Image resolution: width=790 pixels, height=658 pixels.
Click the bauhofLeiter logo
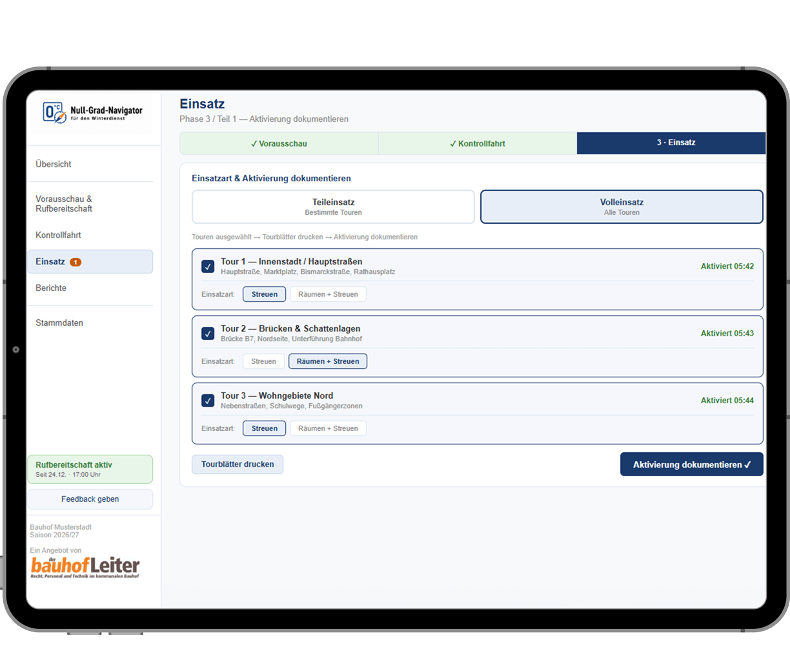[x=85, y=568]
